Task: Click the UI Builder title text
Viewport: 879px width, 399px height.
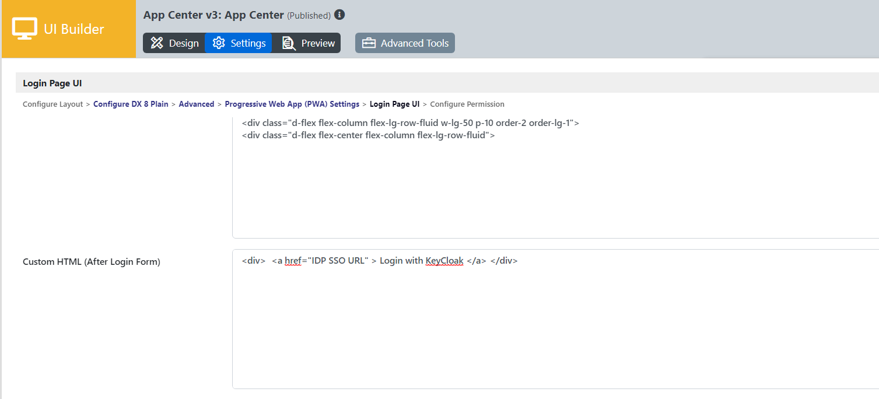Action: [x=74, y=29]
